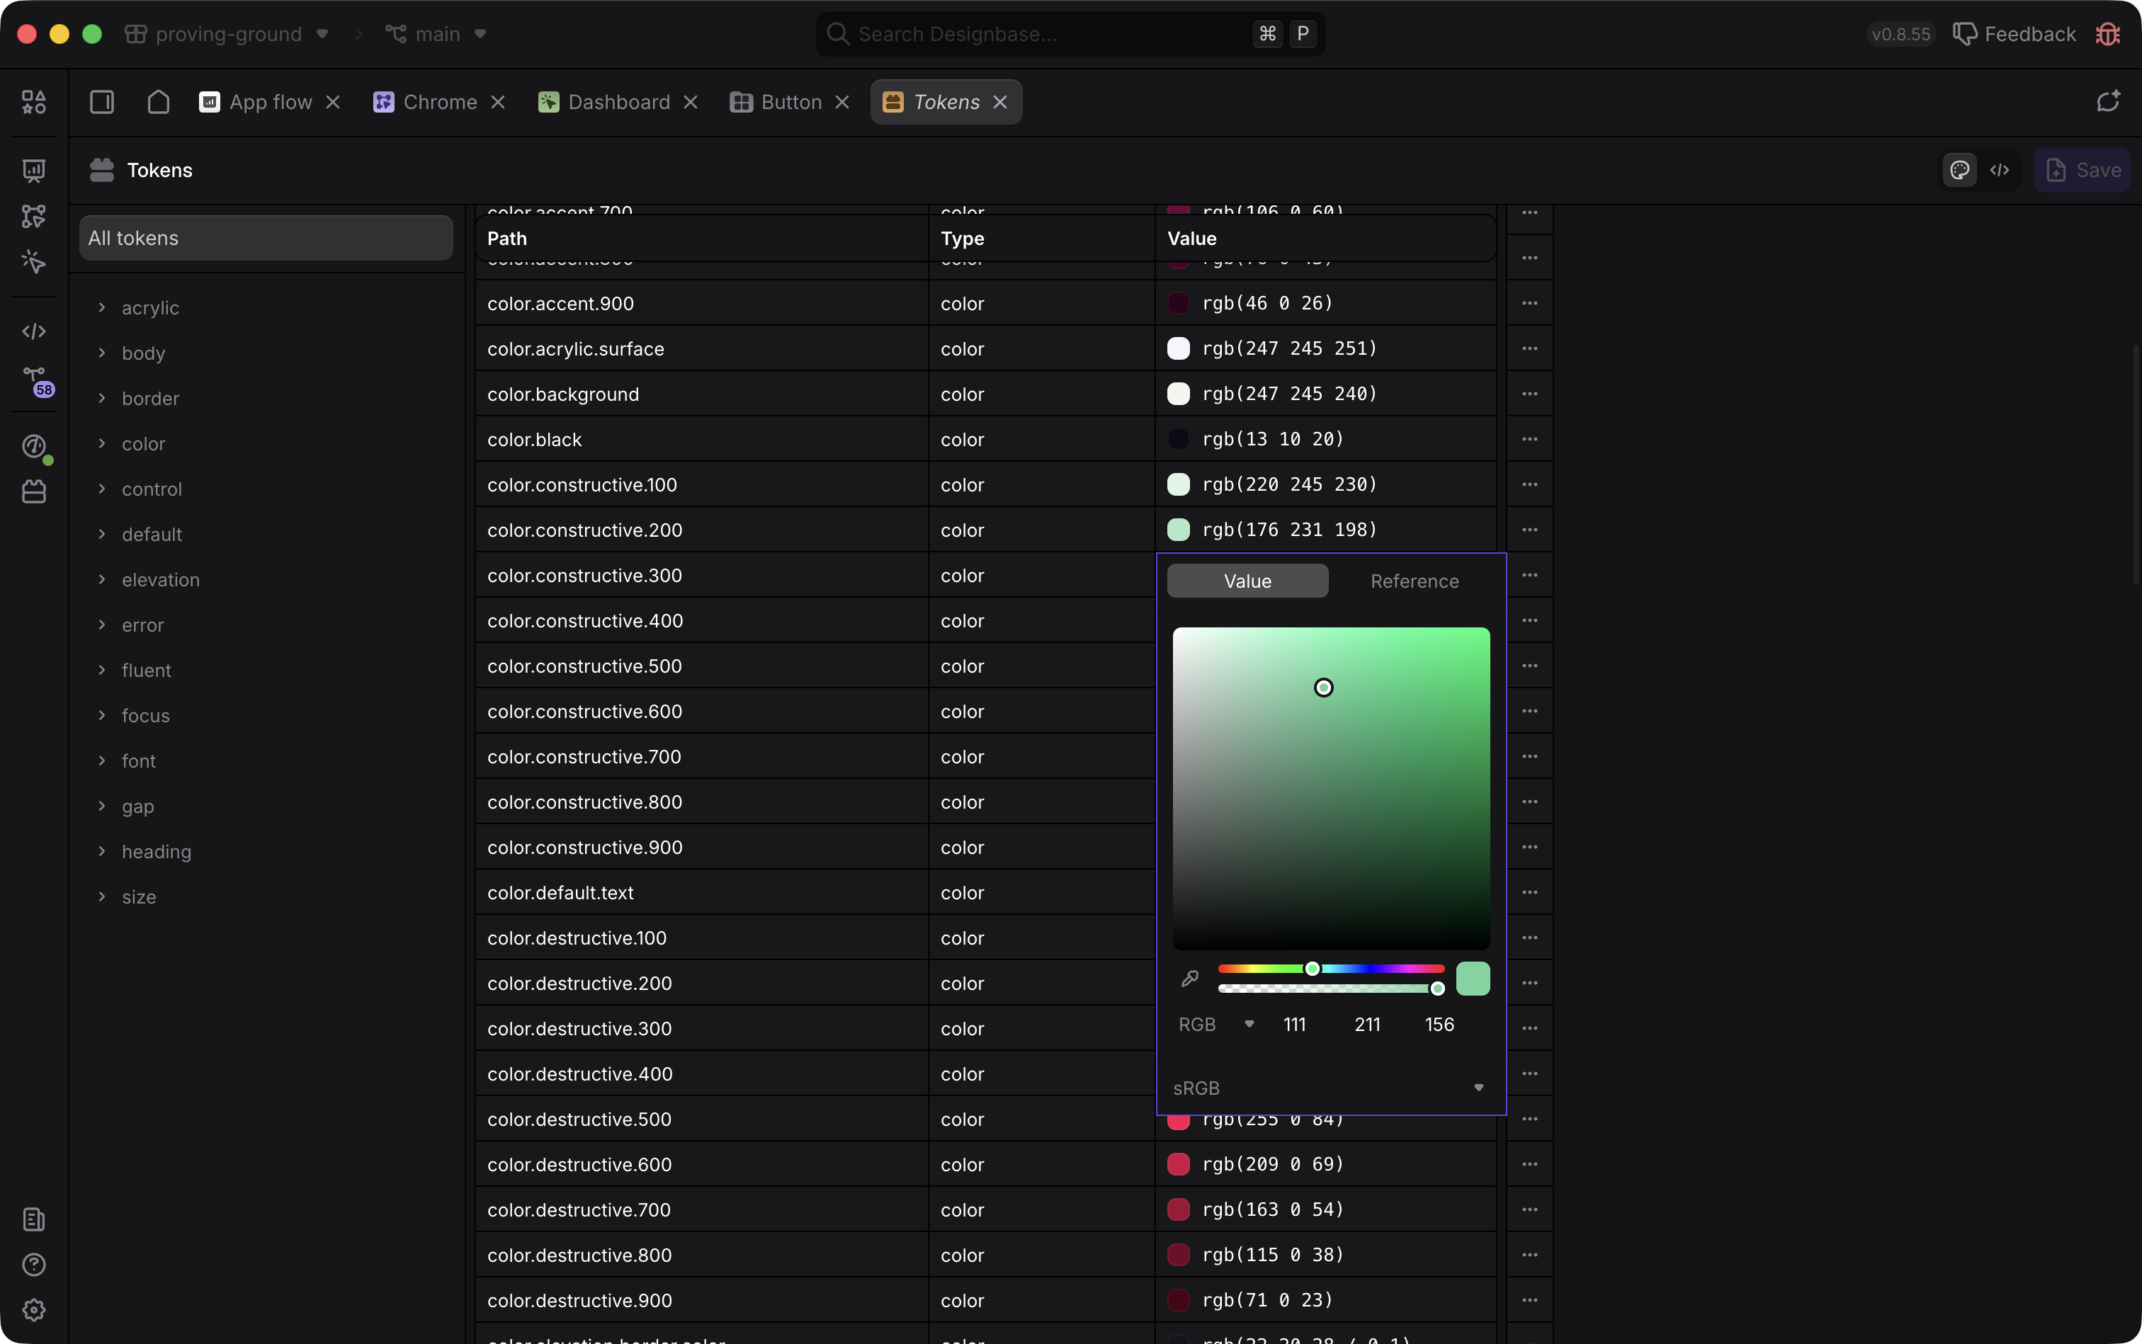This screenshot has height=1344, width=2142.
Task: Open the code view in left sidebar
Action: pos(34,331)
